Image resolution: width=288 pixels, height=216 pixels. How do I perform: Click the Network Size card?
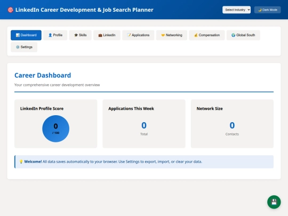[x=232, y=124]
